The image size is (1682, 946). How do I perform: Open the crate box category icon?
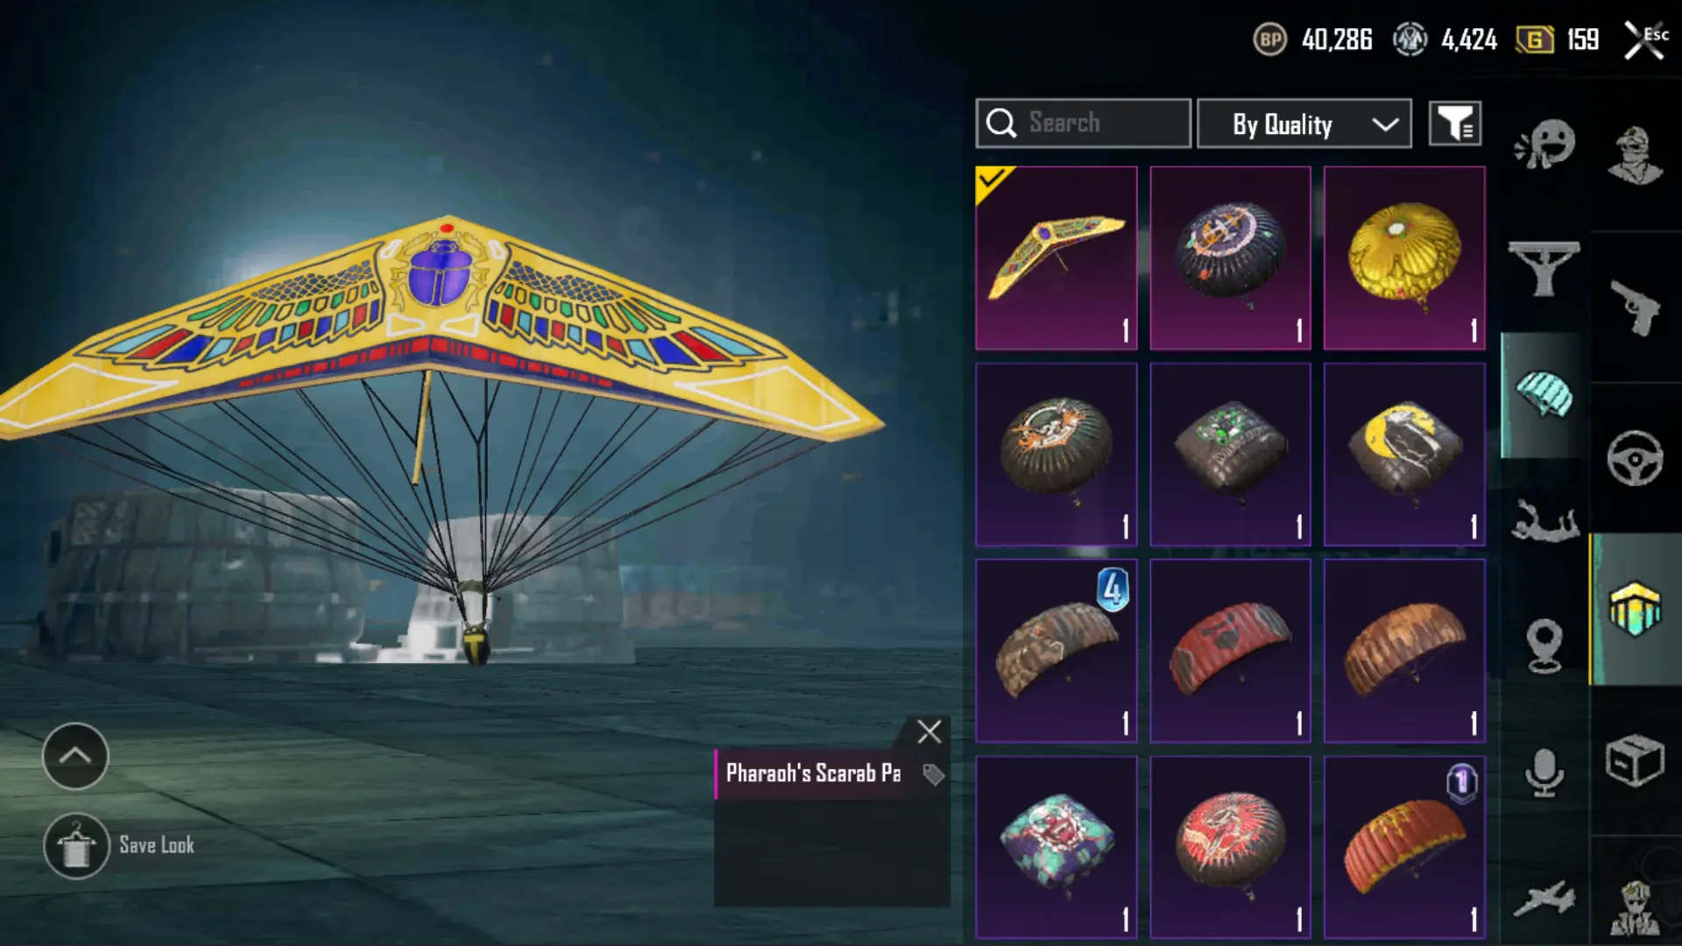coord(1635,759)
